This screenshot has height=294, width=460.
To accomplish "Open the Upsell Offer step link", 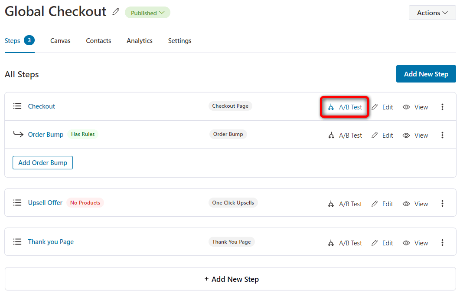I will point(45,203).
